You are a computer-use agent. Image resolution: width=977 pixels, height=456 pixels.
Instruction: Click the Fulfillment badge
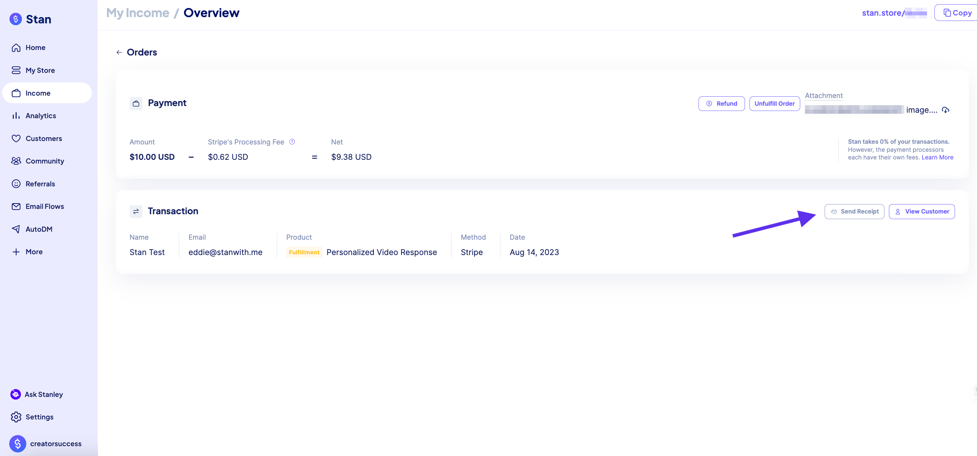[x=304, y=252]
